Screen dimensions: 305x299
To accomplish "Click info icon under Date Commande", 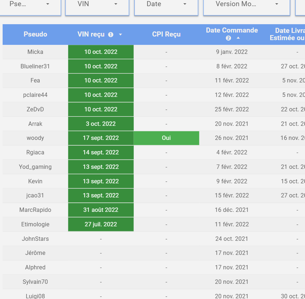I will [x=228, y=38].
